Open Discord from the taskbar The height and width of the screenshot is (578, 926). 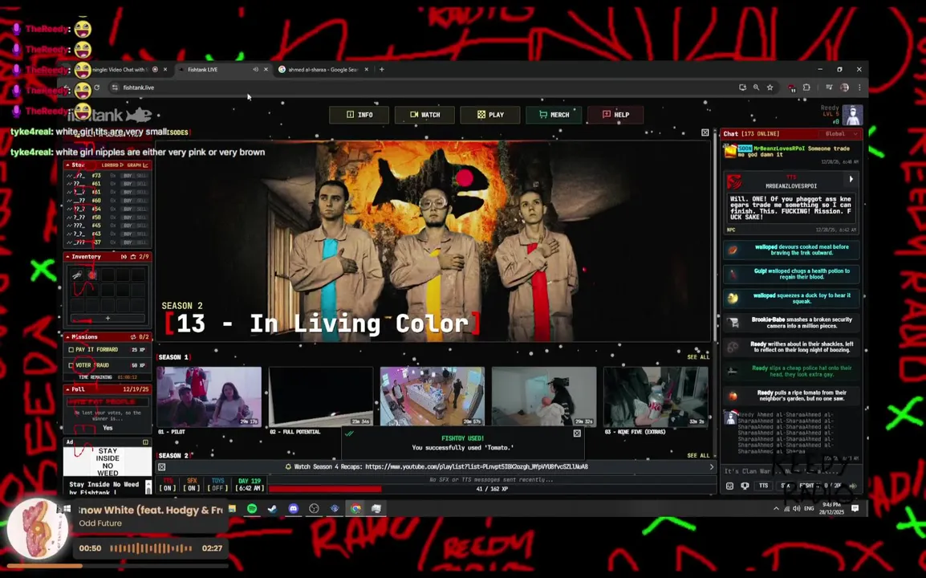(x=294, y=508)
